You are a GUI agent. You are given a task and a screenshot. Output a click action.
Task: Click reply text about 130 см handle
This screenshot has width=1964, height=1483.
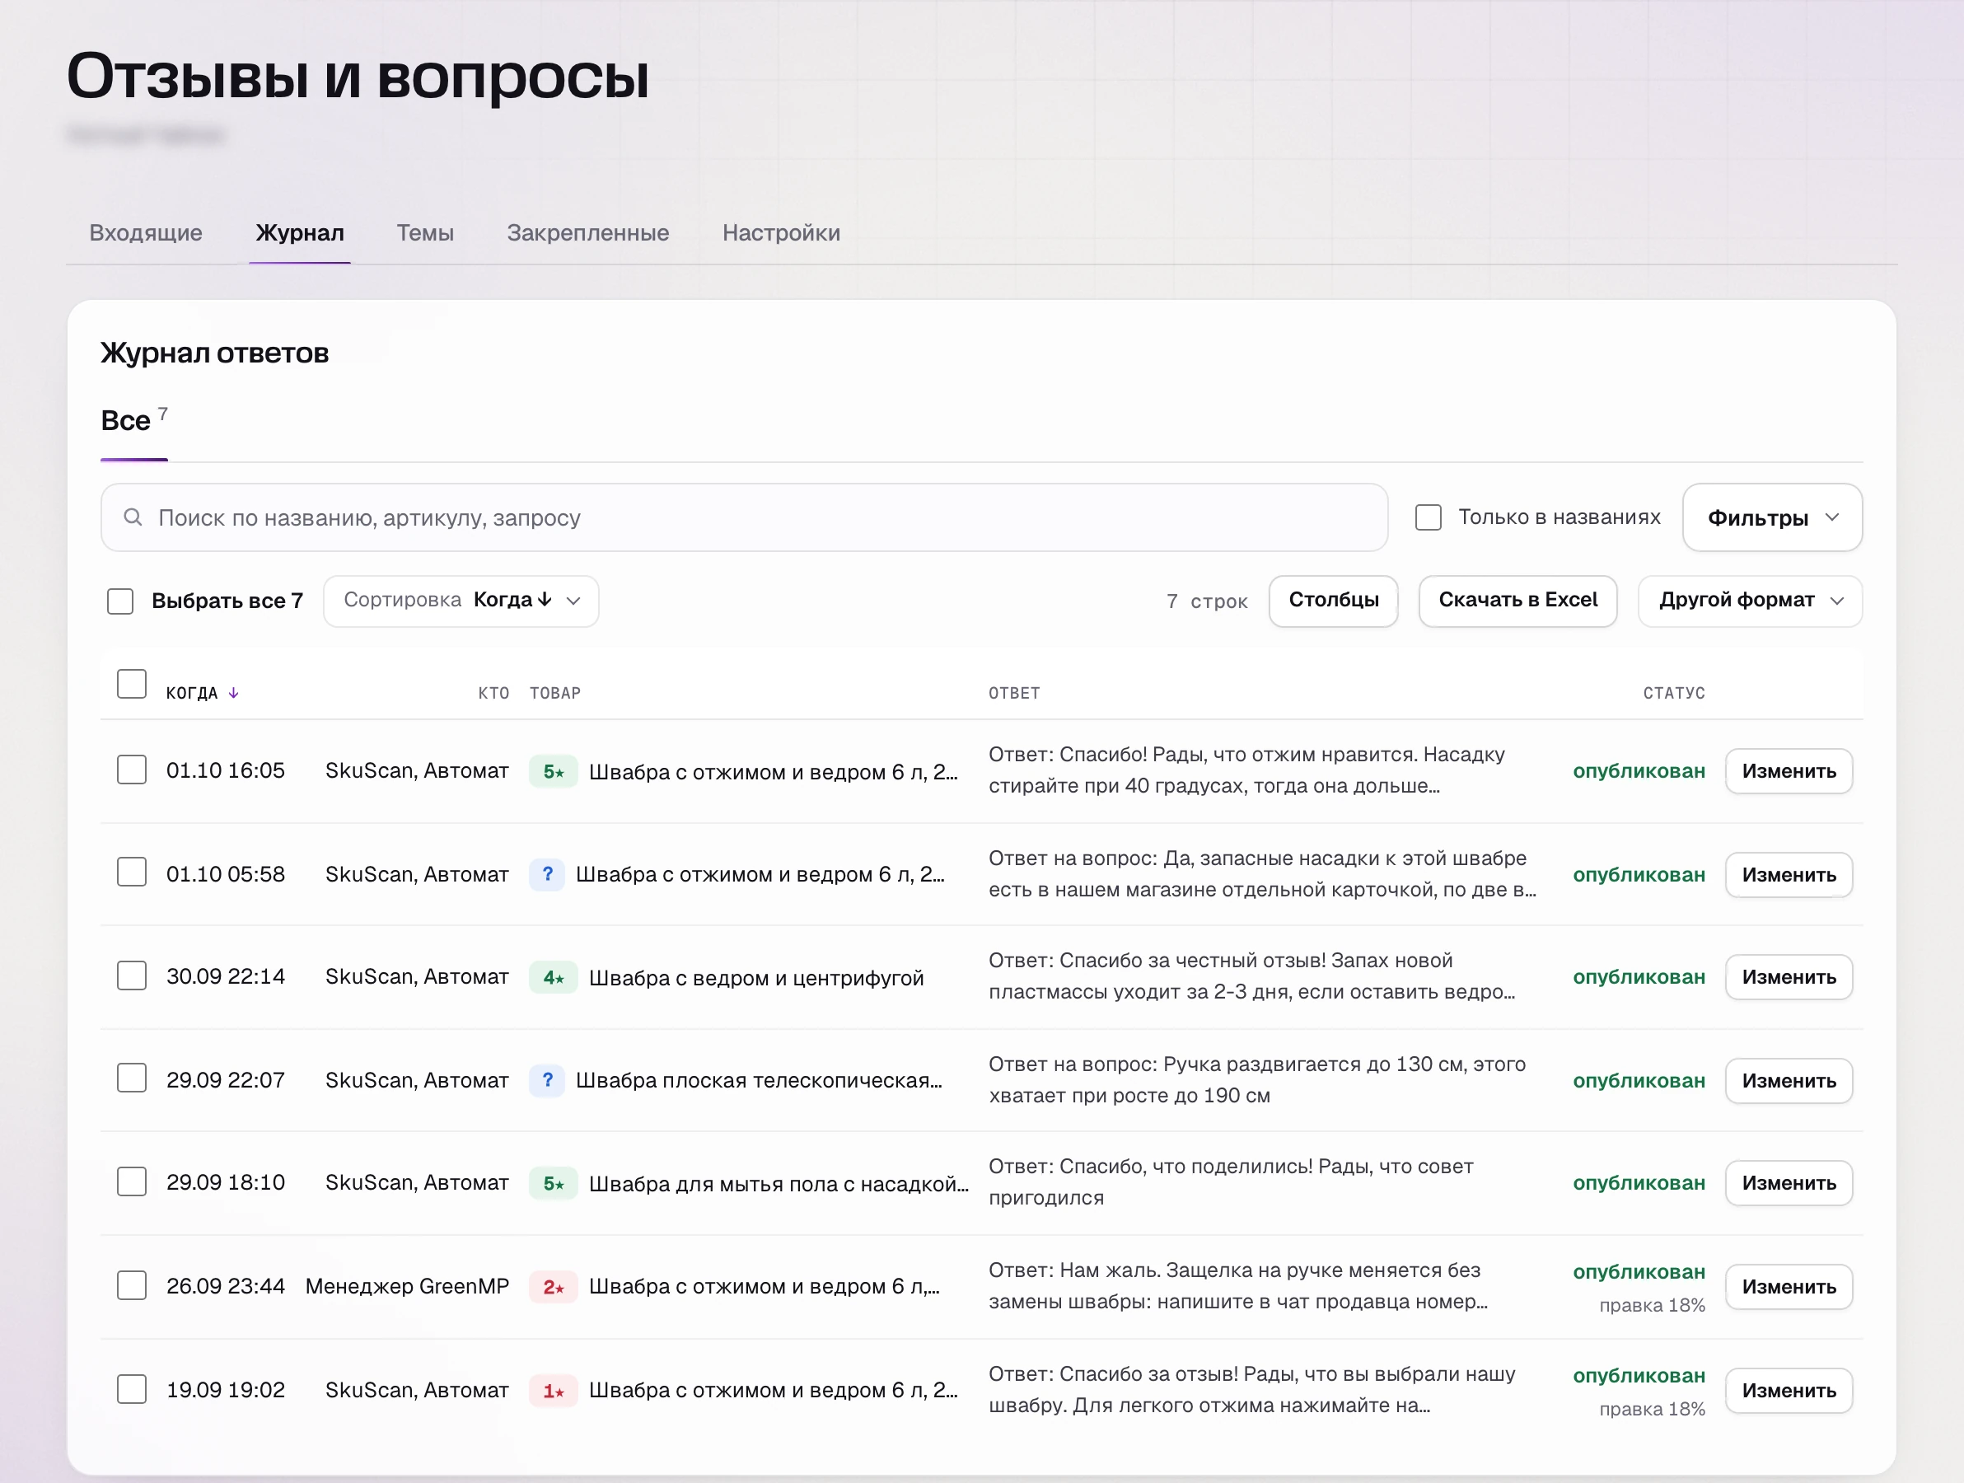1257,1080
